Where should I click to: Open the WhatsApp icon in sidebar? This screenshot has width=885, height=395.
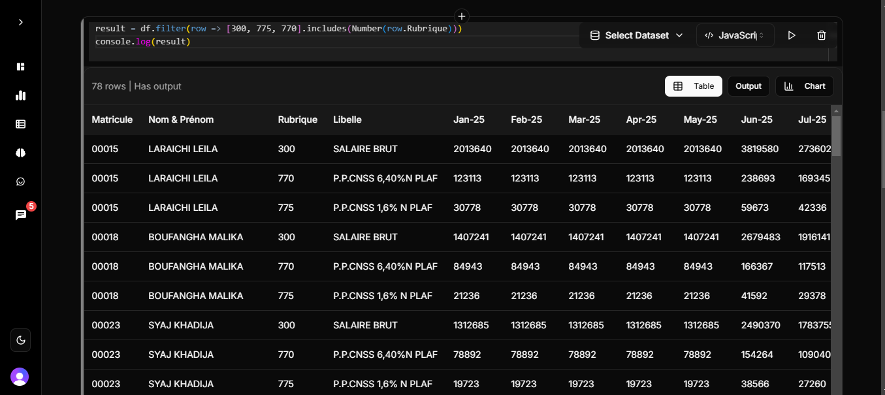20,182
